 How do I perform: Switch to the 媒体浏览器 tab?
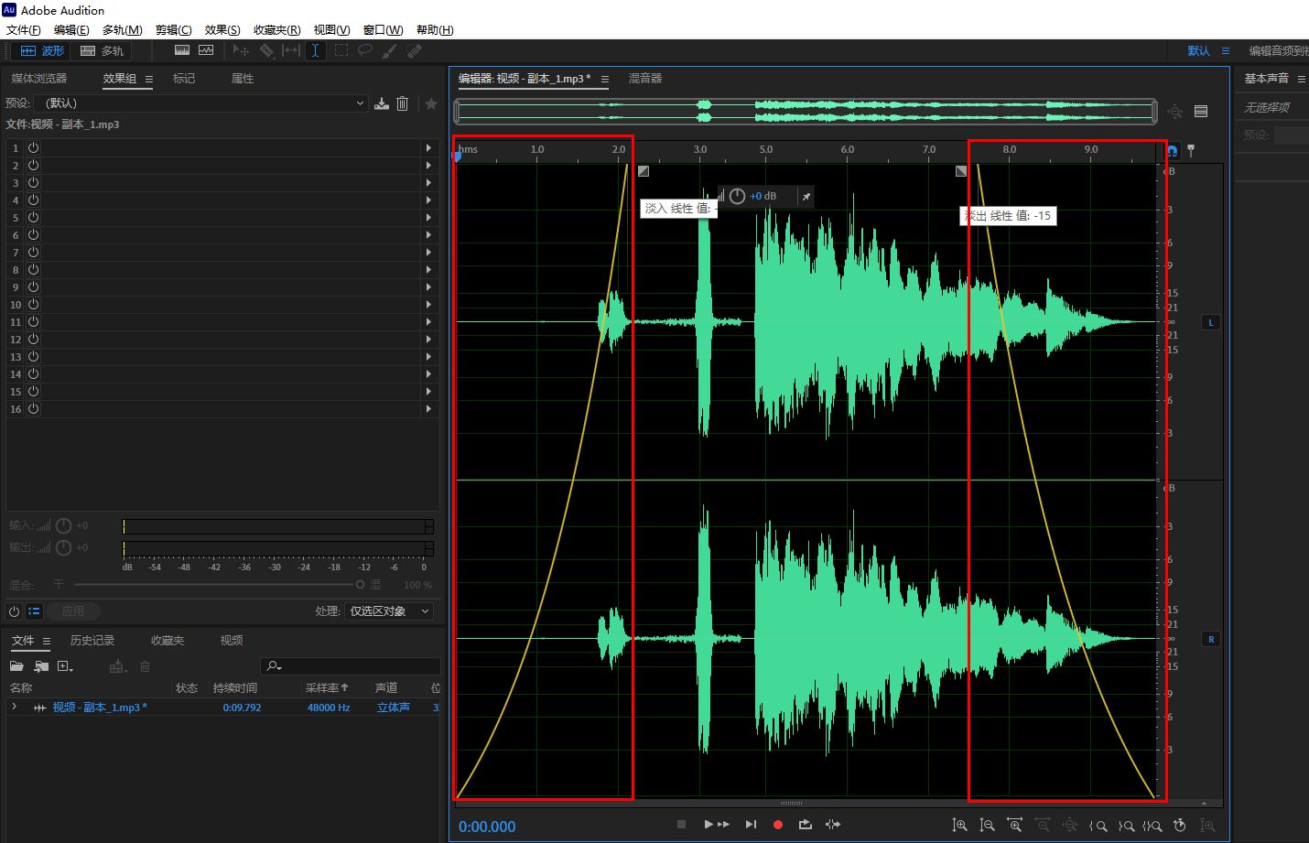pos(39,79)
